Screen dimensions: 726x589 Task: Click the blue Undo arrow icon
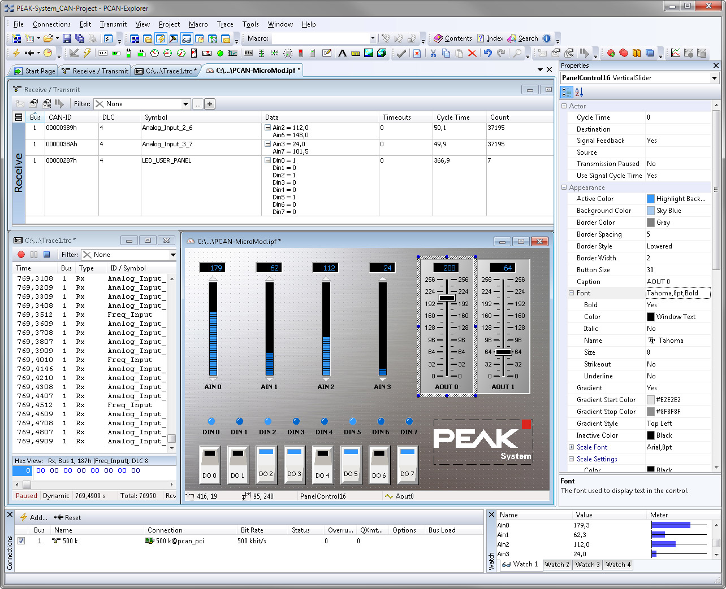point(487,53)
